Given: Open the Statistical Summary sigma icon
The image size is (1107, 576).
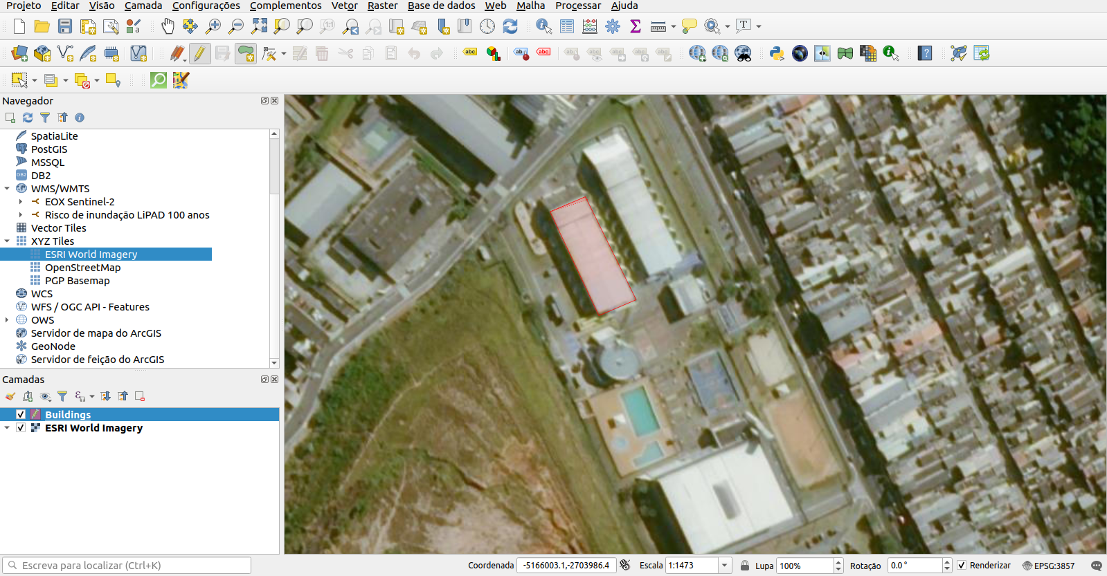Looking at the screenshot, I should pyautogui.click(x=636, y=26).
